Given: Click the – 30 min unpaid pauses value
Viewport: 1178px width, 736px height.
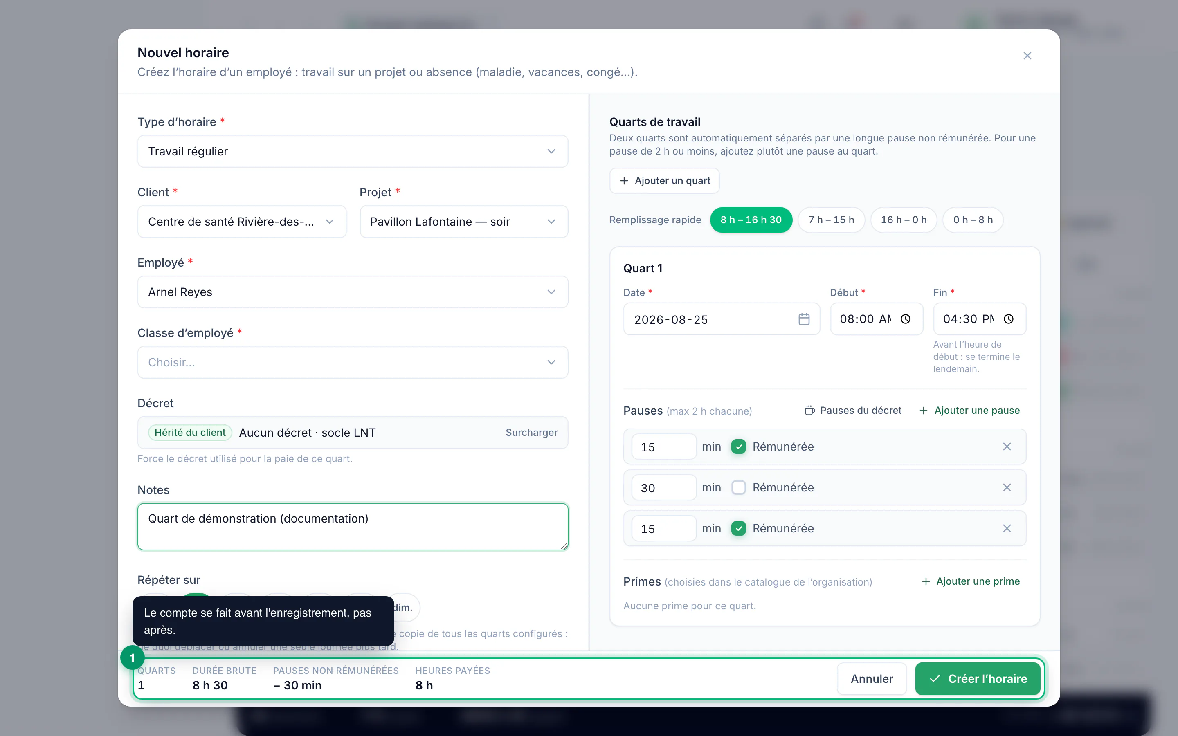Looking at the screenshot, I should coord(297,685).
